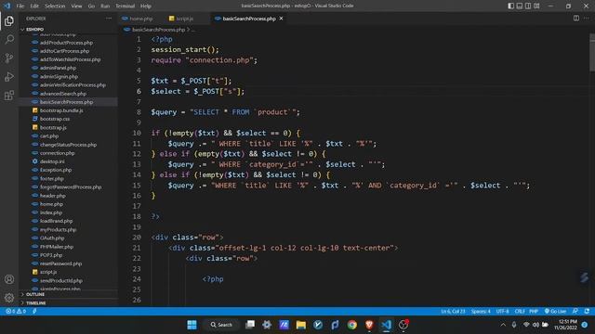Open the Edit menu
Screen dimensions: 595x334
34,6
